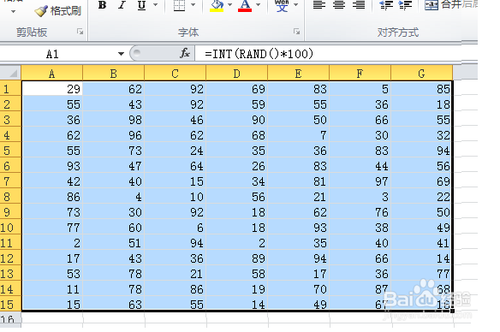Increase indent of cell
Screen dimensions: 500x332
point(405,5)
